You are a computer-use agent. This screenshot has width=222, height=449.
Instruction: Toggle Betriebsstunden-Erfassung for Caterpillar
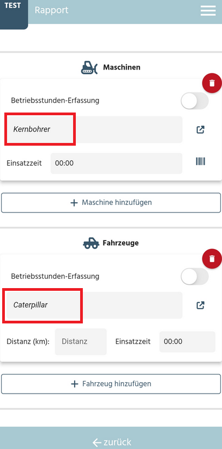(x=194, y=276)
